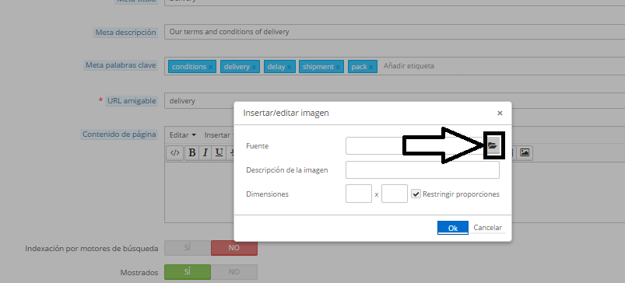The width and height of the screenshot is (625, 283).
Task: Open the Insertar dropdown menu
Action: (219, 135)
